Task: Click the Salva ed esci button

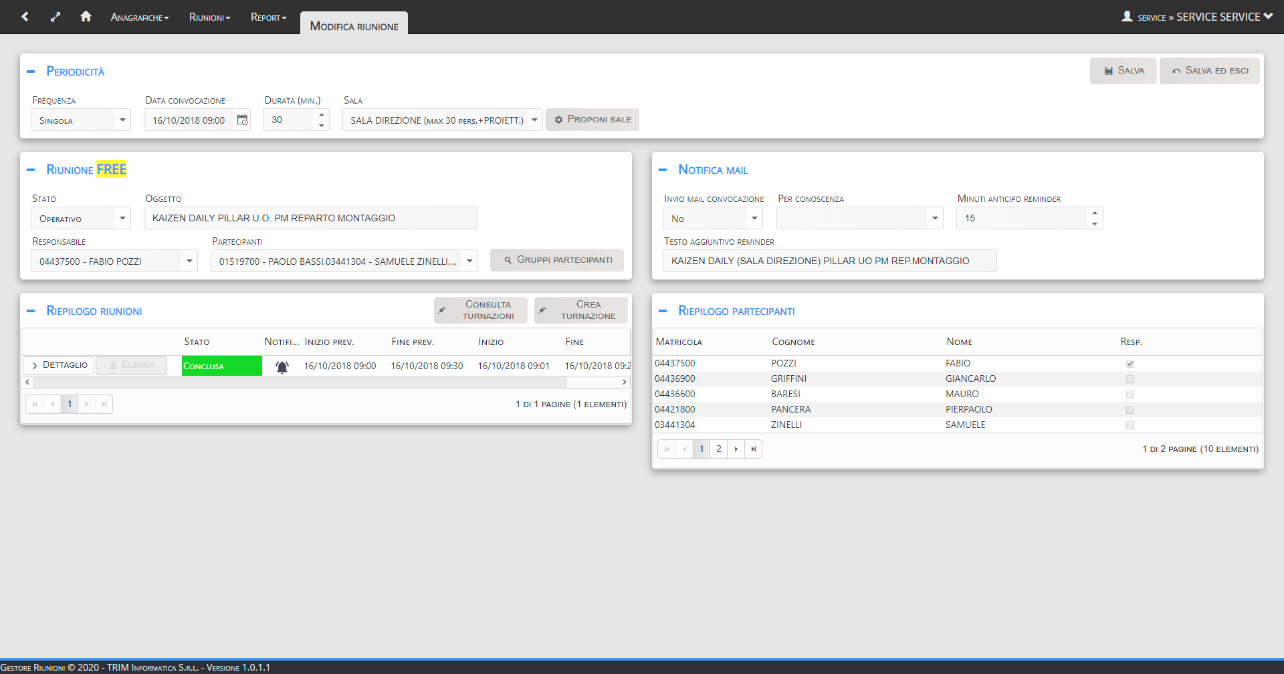Action: [x=1210, y=71]
